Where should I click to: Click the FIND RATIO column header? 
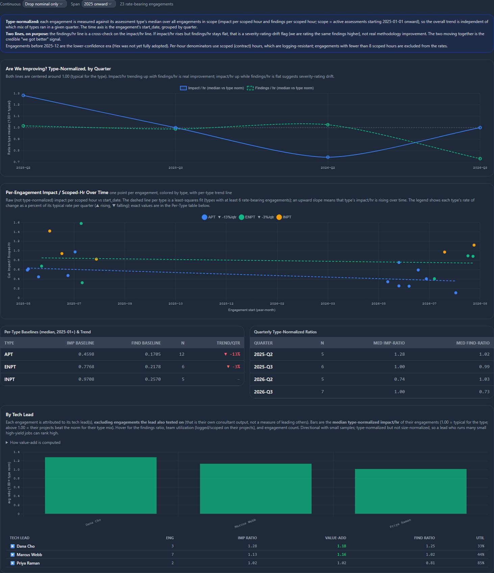424,538
